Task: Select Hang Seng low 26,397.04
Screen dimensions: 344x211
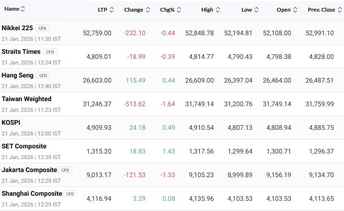Action: click(x=238, y=81)
